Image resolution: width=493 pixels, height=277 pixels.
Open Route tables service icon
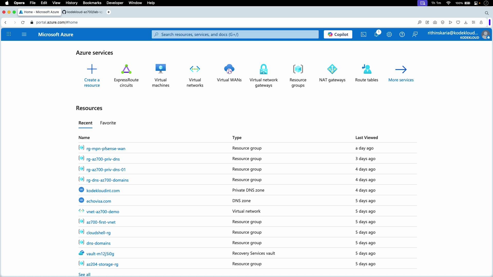click(367, 69)
